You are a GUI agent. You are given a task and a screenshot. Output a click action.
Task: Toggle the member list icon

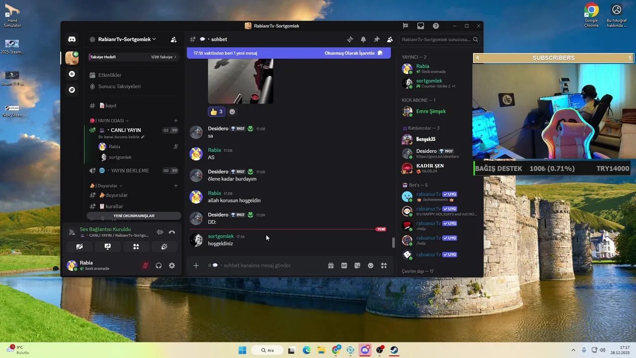click(390, 39)
